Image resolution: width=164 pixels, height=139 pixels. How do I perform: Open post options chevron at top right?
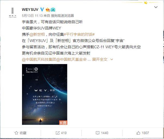pyautogui.click(x=156, y=7)
